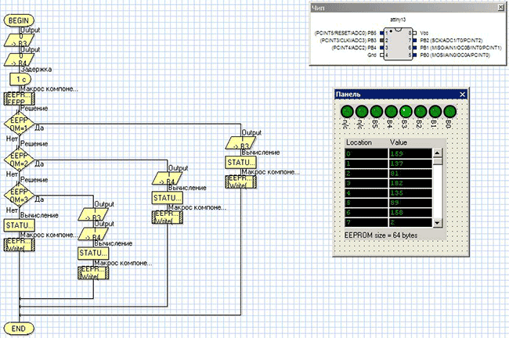Select the 1 c delay block
Viewport: 509px width, 338px height.
(x=20, y=79)
